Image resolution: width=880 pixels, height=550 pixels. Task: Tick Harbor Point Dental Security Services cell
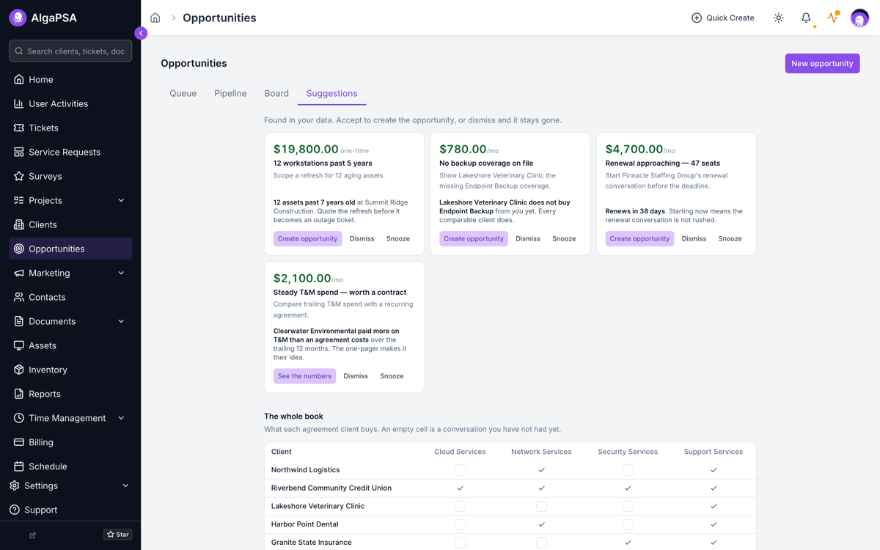(x=628, y=524)
